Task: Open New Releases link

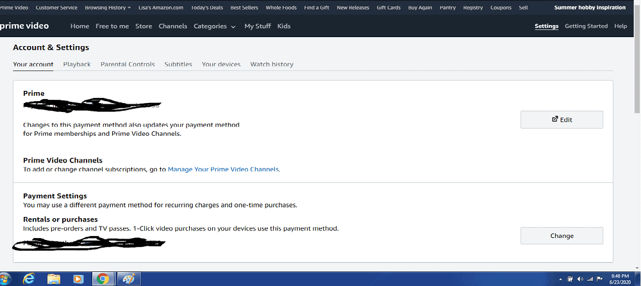Action: click(x=353, y=8)
